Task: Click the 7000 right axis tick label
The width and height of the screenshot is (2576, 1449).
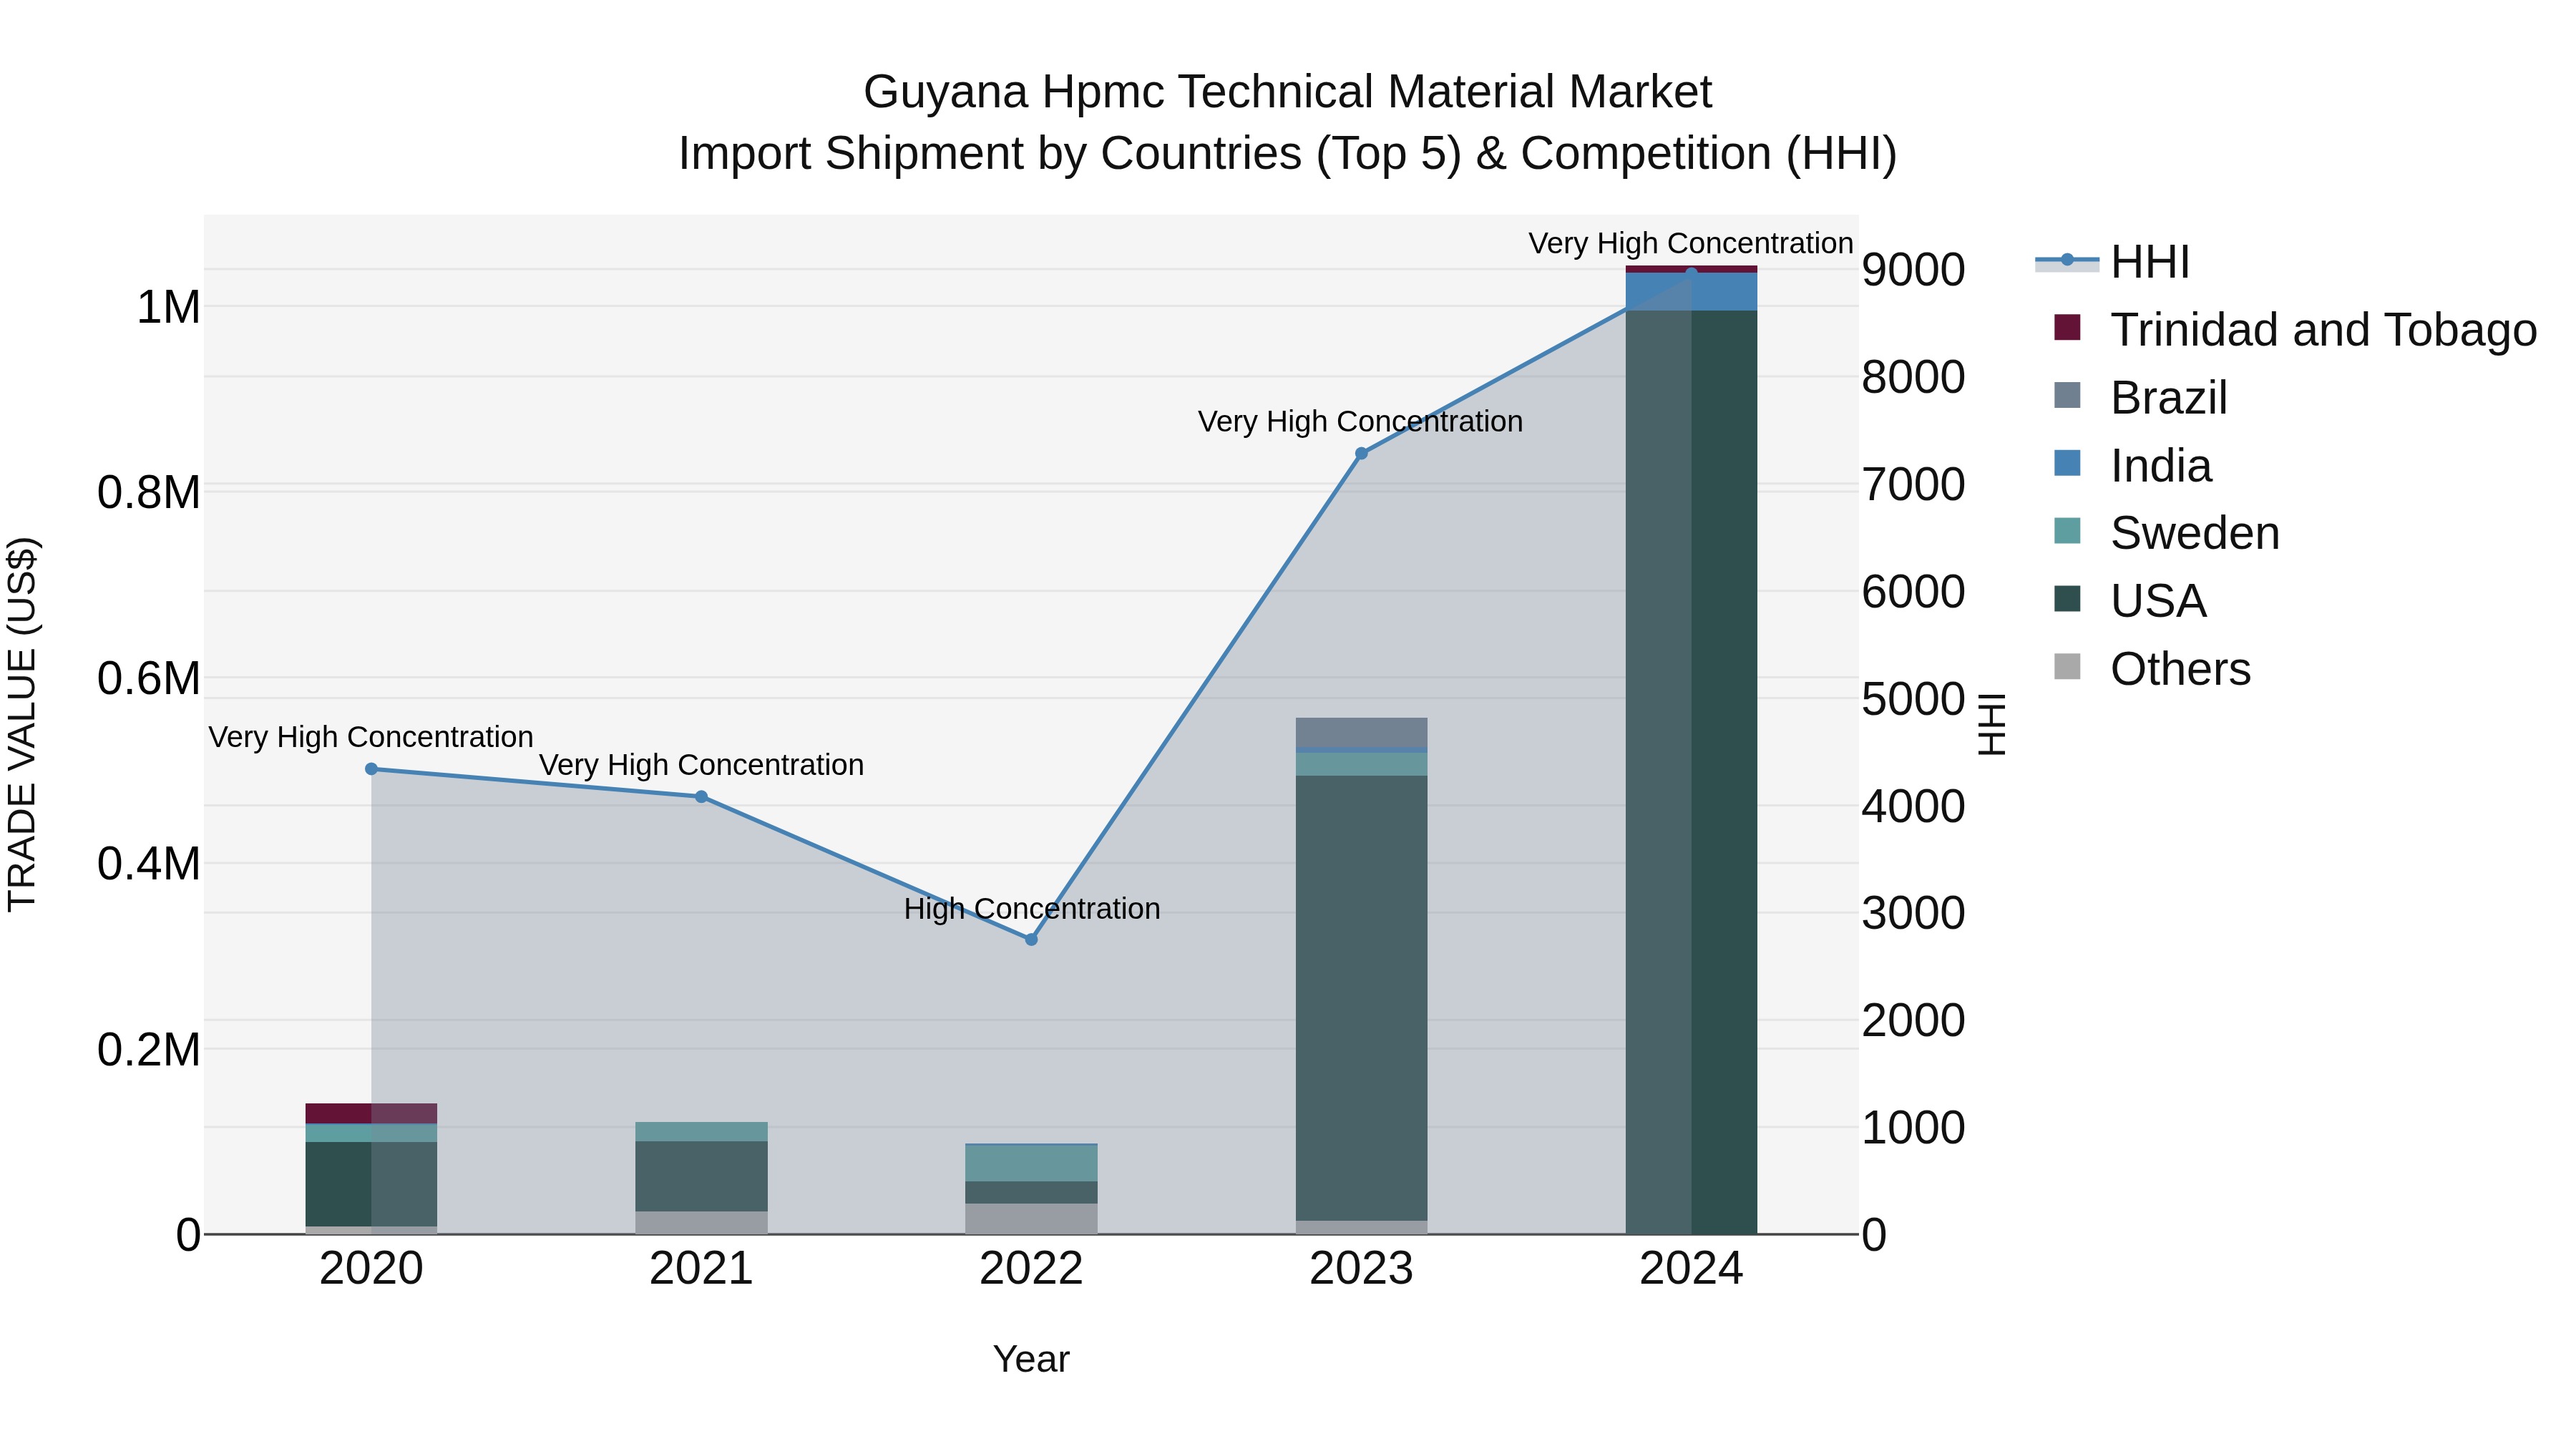Action: (x=1913, y=485)
